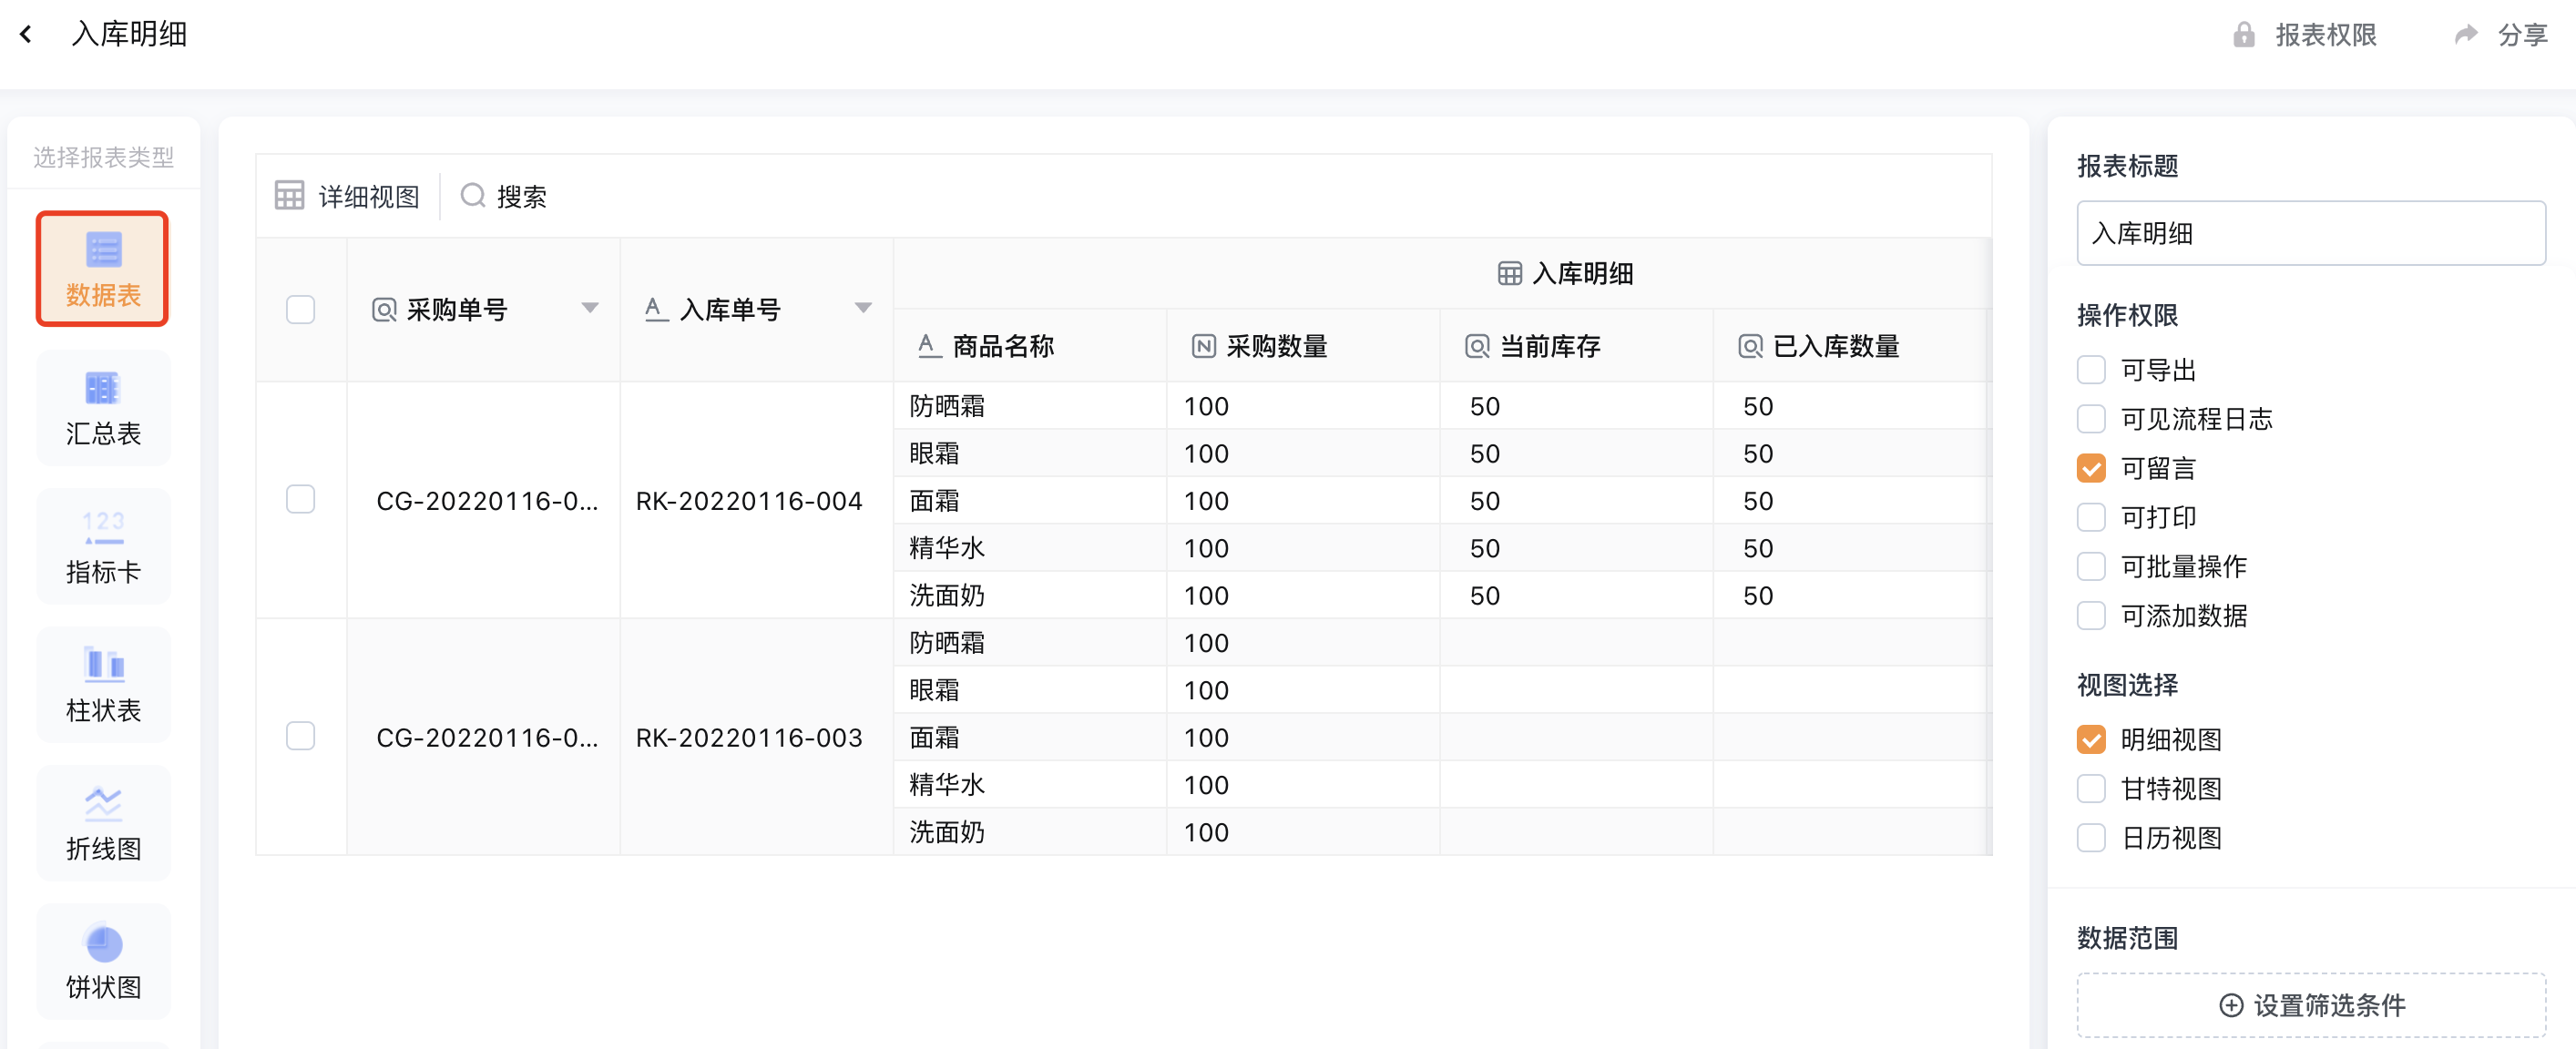2576x1049 pixels.
Task: Click the 入库明细 subtable icon
Action: (x=1509, y=273)
